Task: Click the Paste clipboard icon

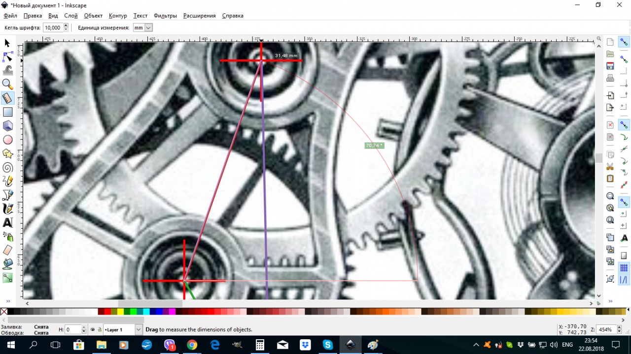Action: click(x=610, y=178)
